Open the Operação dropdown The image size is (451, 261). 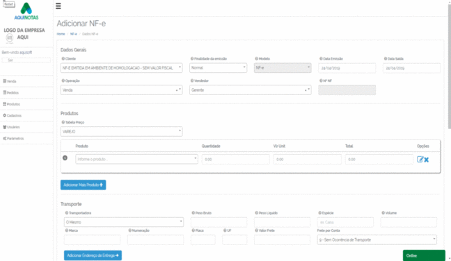point(121,90)
